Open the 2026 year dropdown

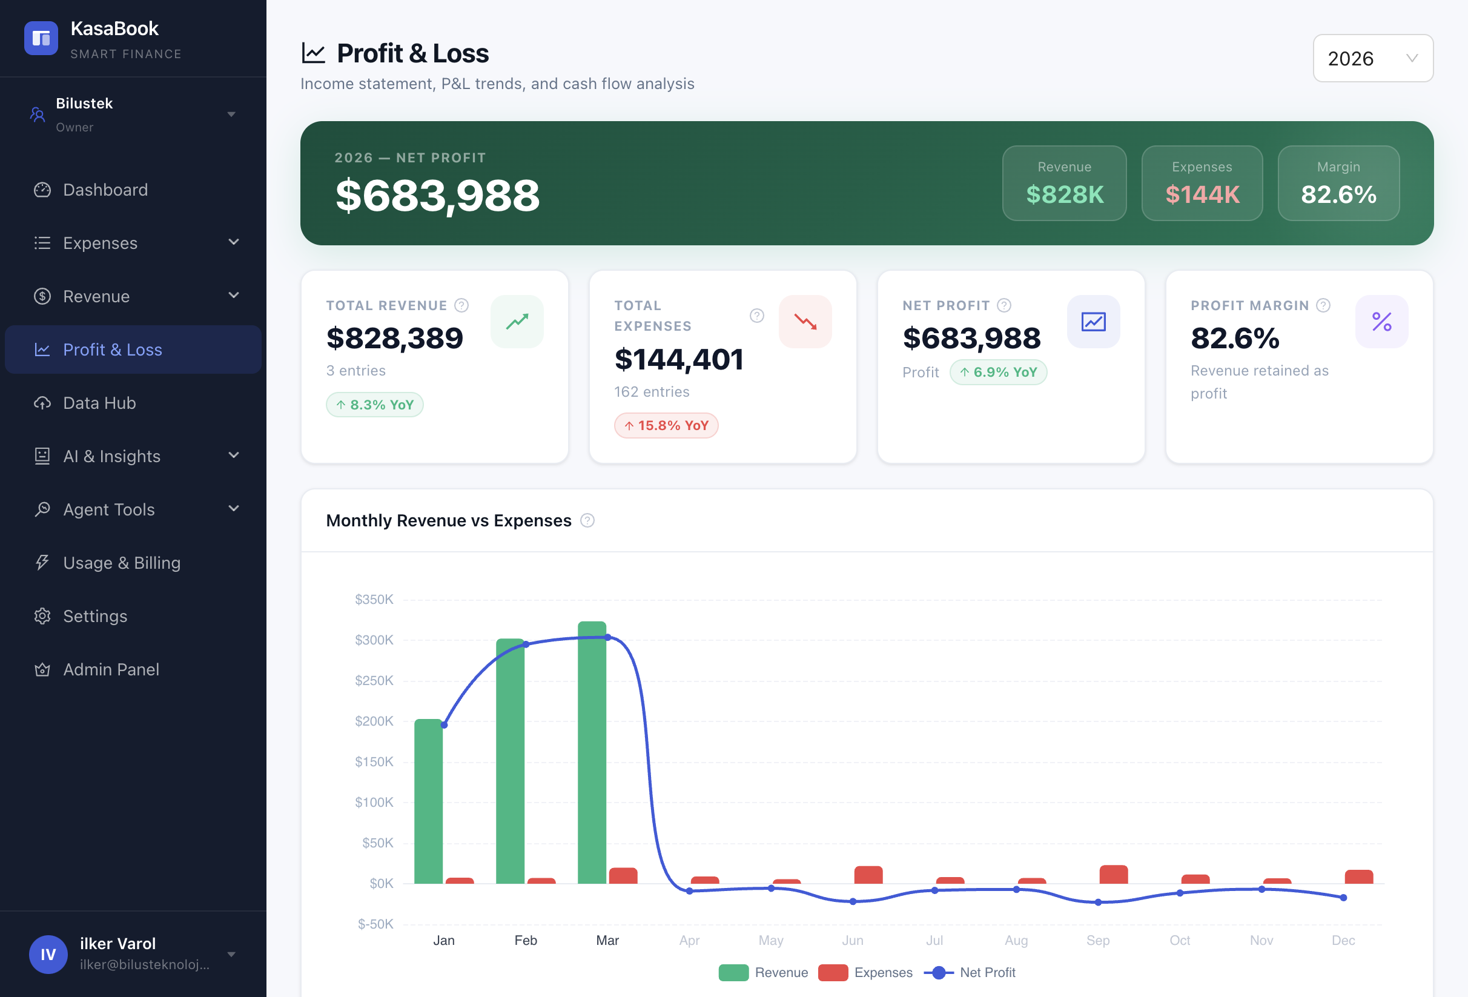1373,58
